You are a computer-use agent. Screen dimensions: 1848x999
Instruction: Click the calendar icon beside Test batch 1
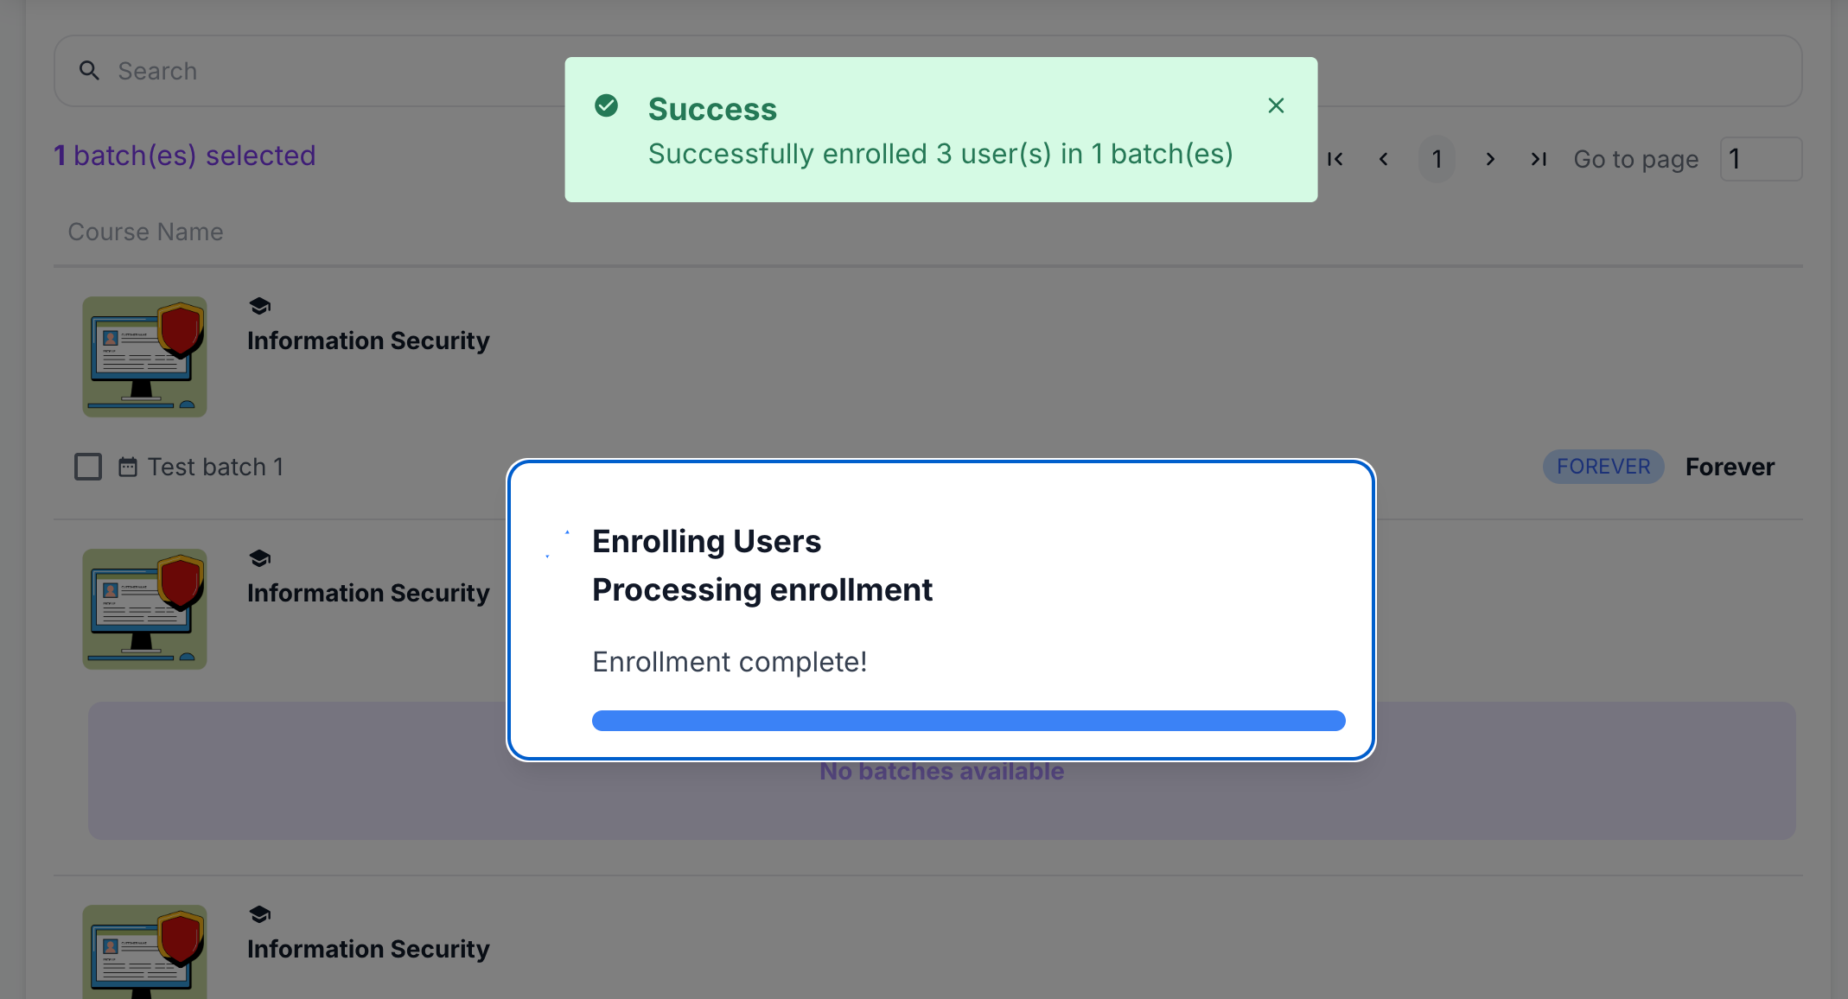click(x=128, y=467)
